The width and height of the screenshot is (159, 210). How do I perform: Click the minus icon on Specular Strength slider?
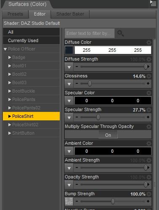pos(77,117)
